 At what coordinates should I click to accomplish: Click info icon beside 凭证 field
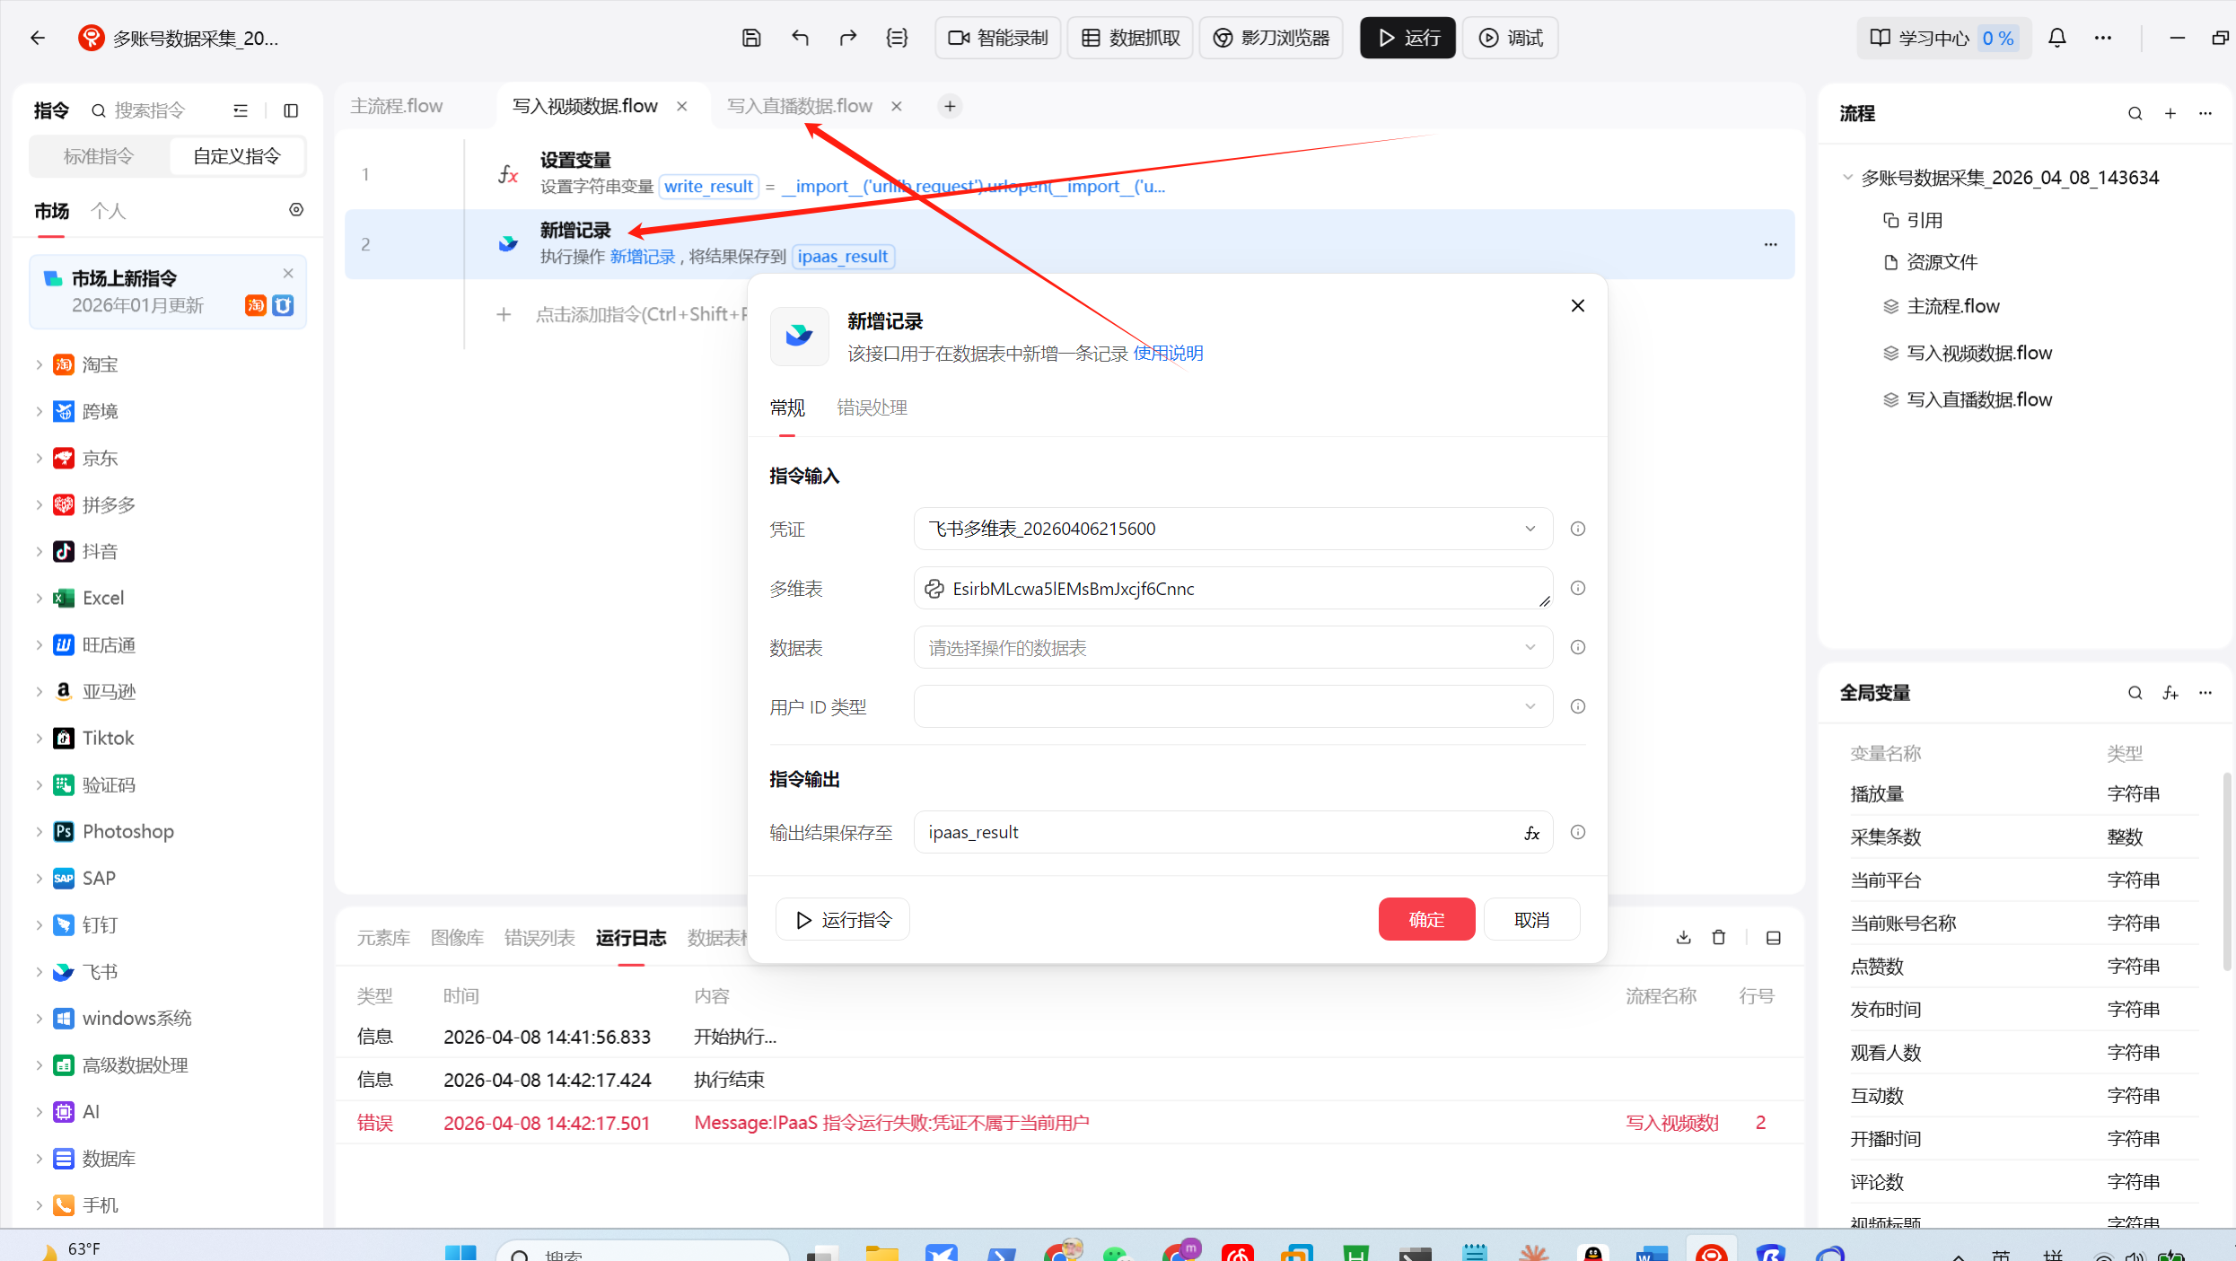(1577, 529)
